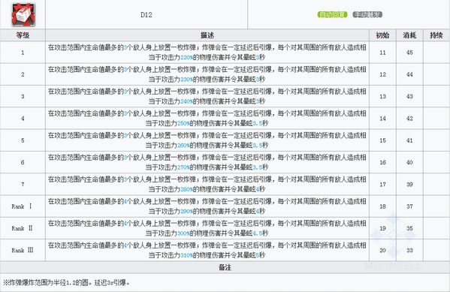Click the 消耗 column header
This screenshot has height=292, width=450.
click(409, 35)
